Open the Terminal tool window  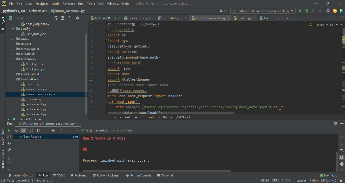pyautogui.click(x=165, y=175)
